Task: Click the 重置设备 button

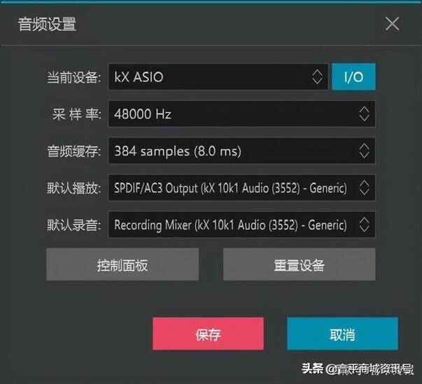Action: tap(299, 264)
